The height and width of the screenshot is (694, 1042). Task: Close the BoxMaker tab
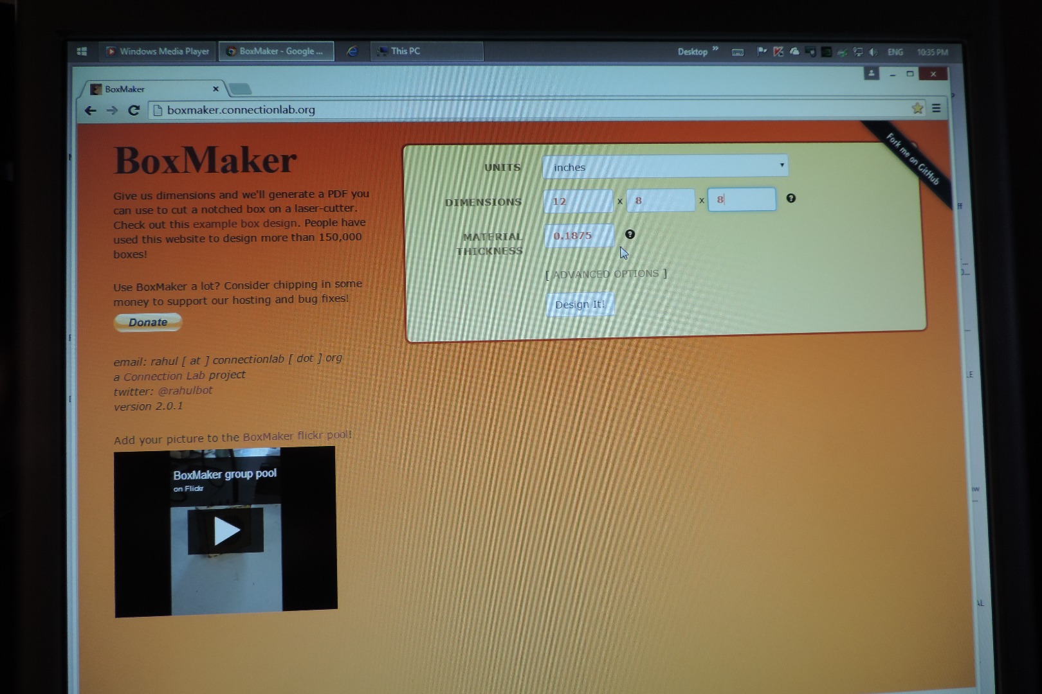pyautogui.click(x=215, y=89)
